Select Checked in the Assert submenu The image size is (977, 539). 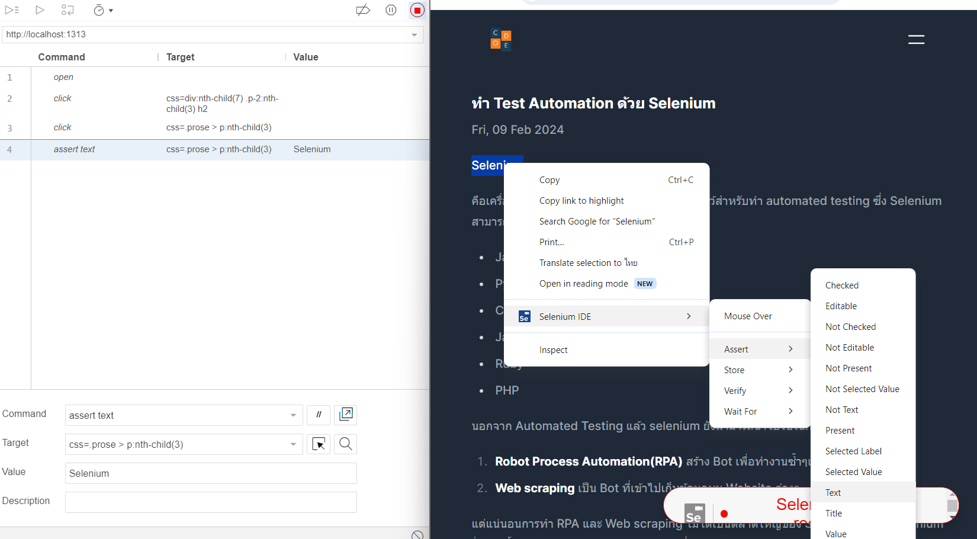tap(863, 285)
